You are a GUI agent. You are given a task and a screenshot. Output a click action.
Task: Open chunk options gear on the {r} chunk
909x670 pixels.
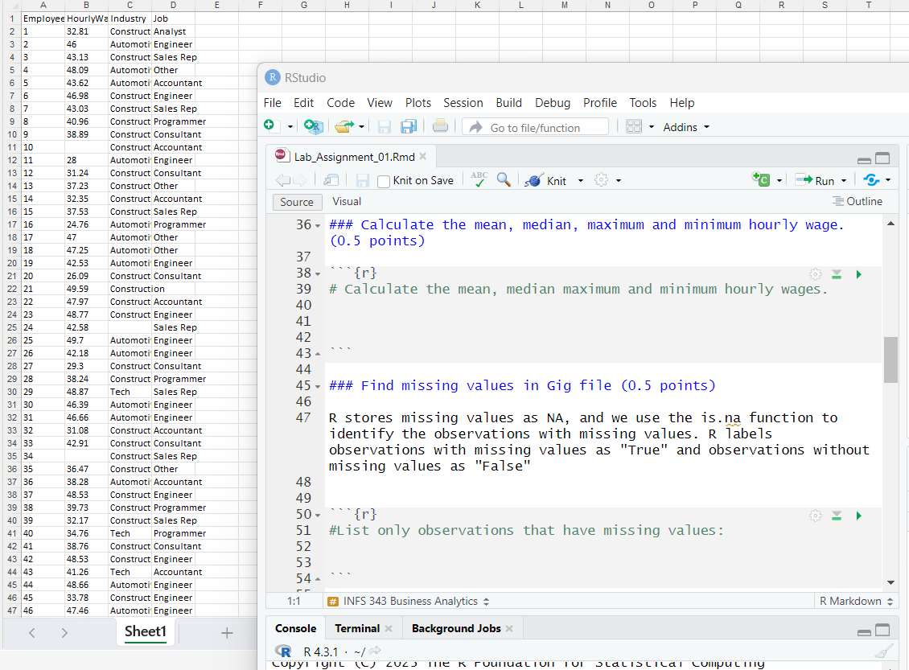815,273
